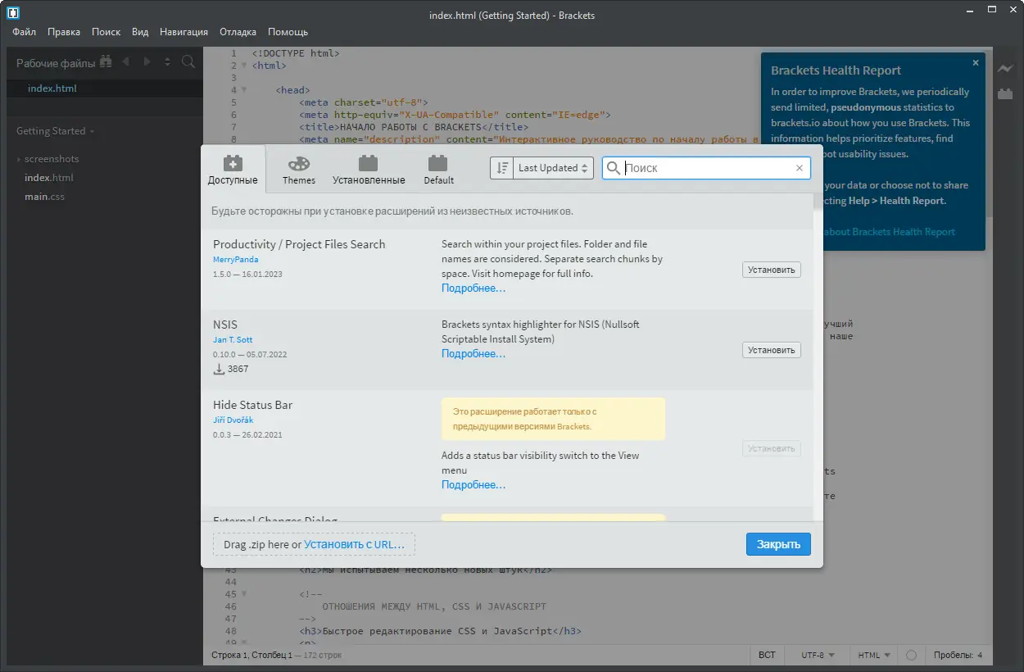1024x672 pixels.
Task: Click the left arrow navigate-back icon in sidebar
Action: [125, 62]
